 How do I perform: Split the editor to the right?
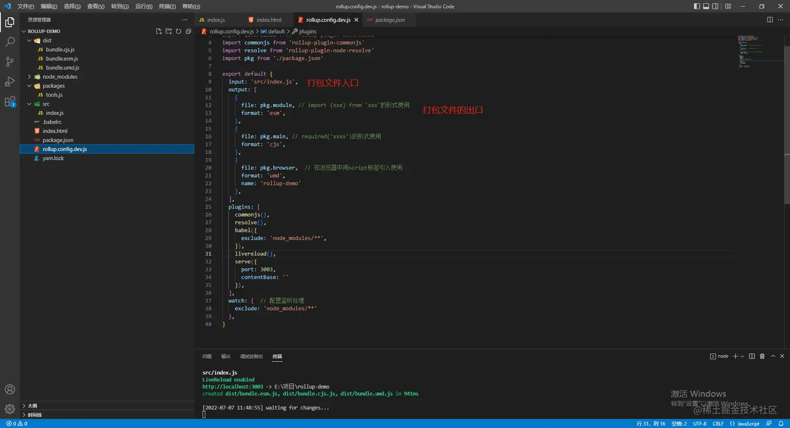click(770, 20)
